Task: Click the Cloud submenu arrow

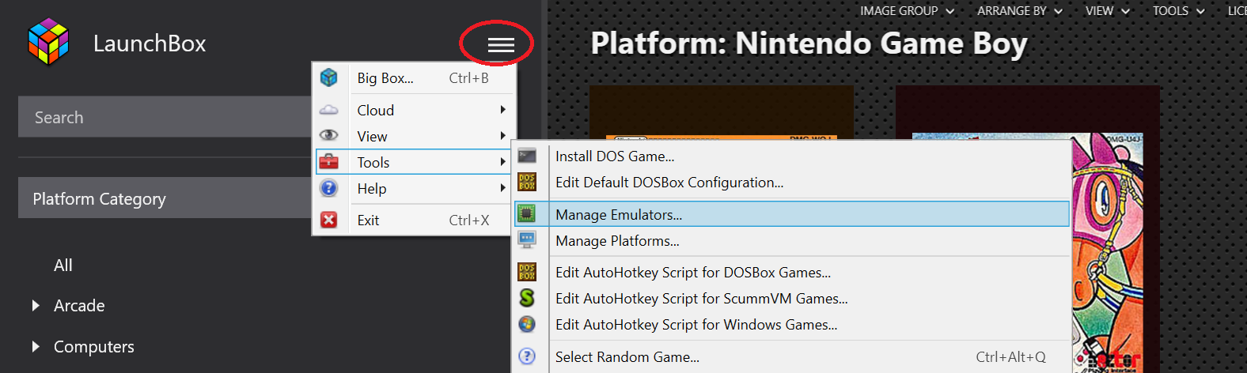Action: [502, 110]
